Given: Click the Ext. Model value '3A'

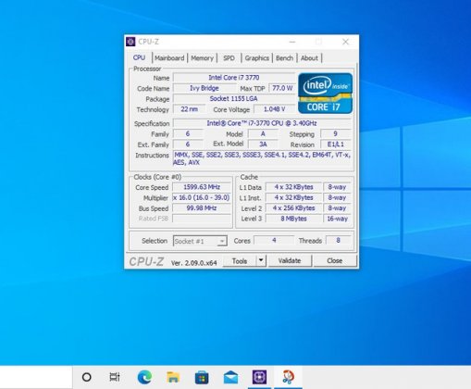Looking at the screenshot, I should tap(263, 144).
